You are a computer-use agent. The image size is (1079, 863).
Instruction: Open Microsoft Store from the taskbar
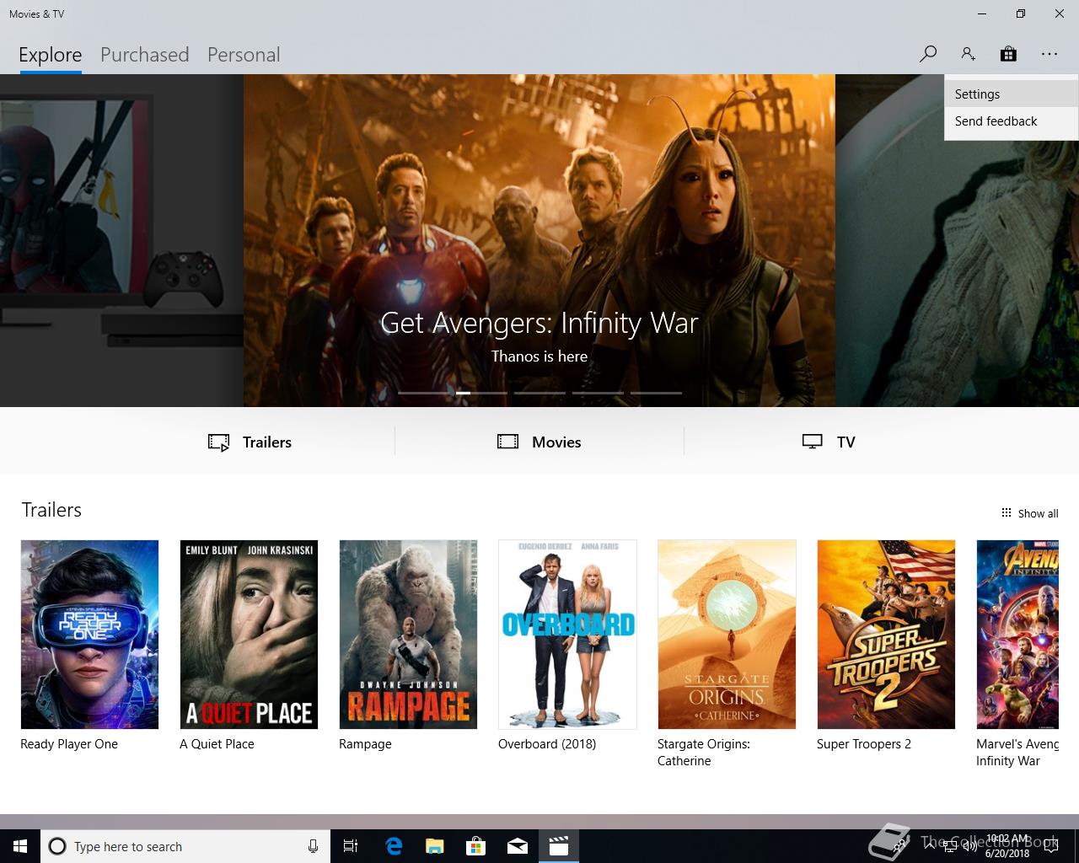tap(476, 846)
